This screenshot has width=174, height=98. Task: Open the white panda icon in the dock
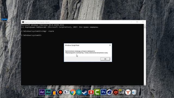pyautogui.click(x=67, y=92)
